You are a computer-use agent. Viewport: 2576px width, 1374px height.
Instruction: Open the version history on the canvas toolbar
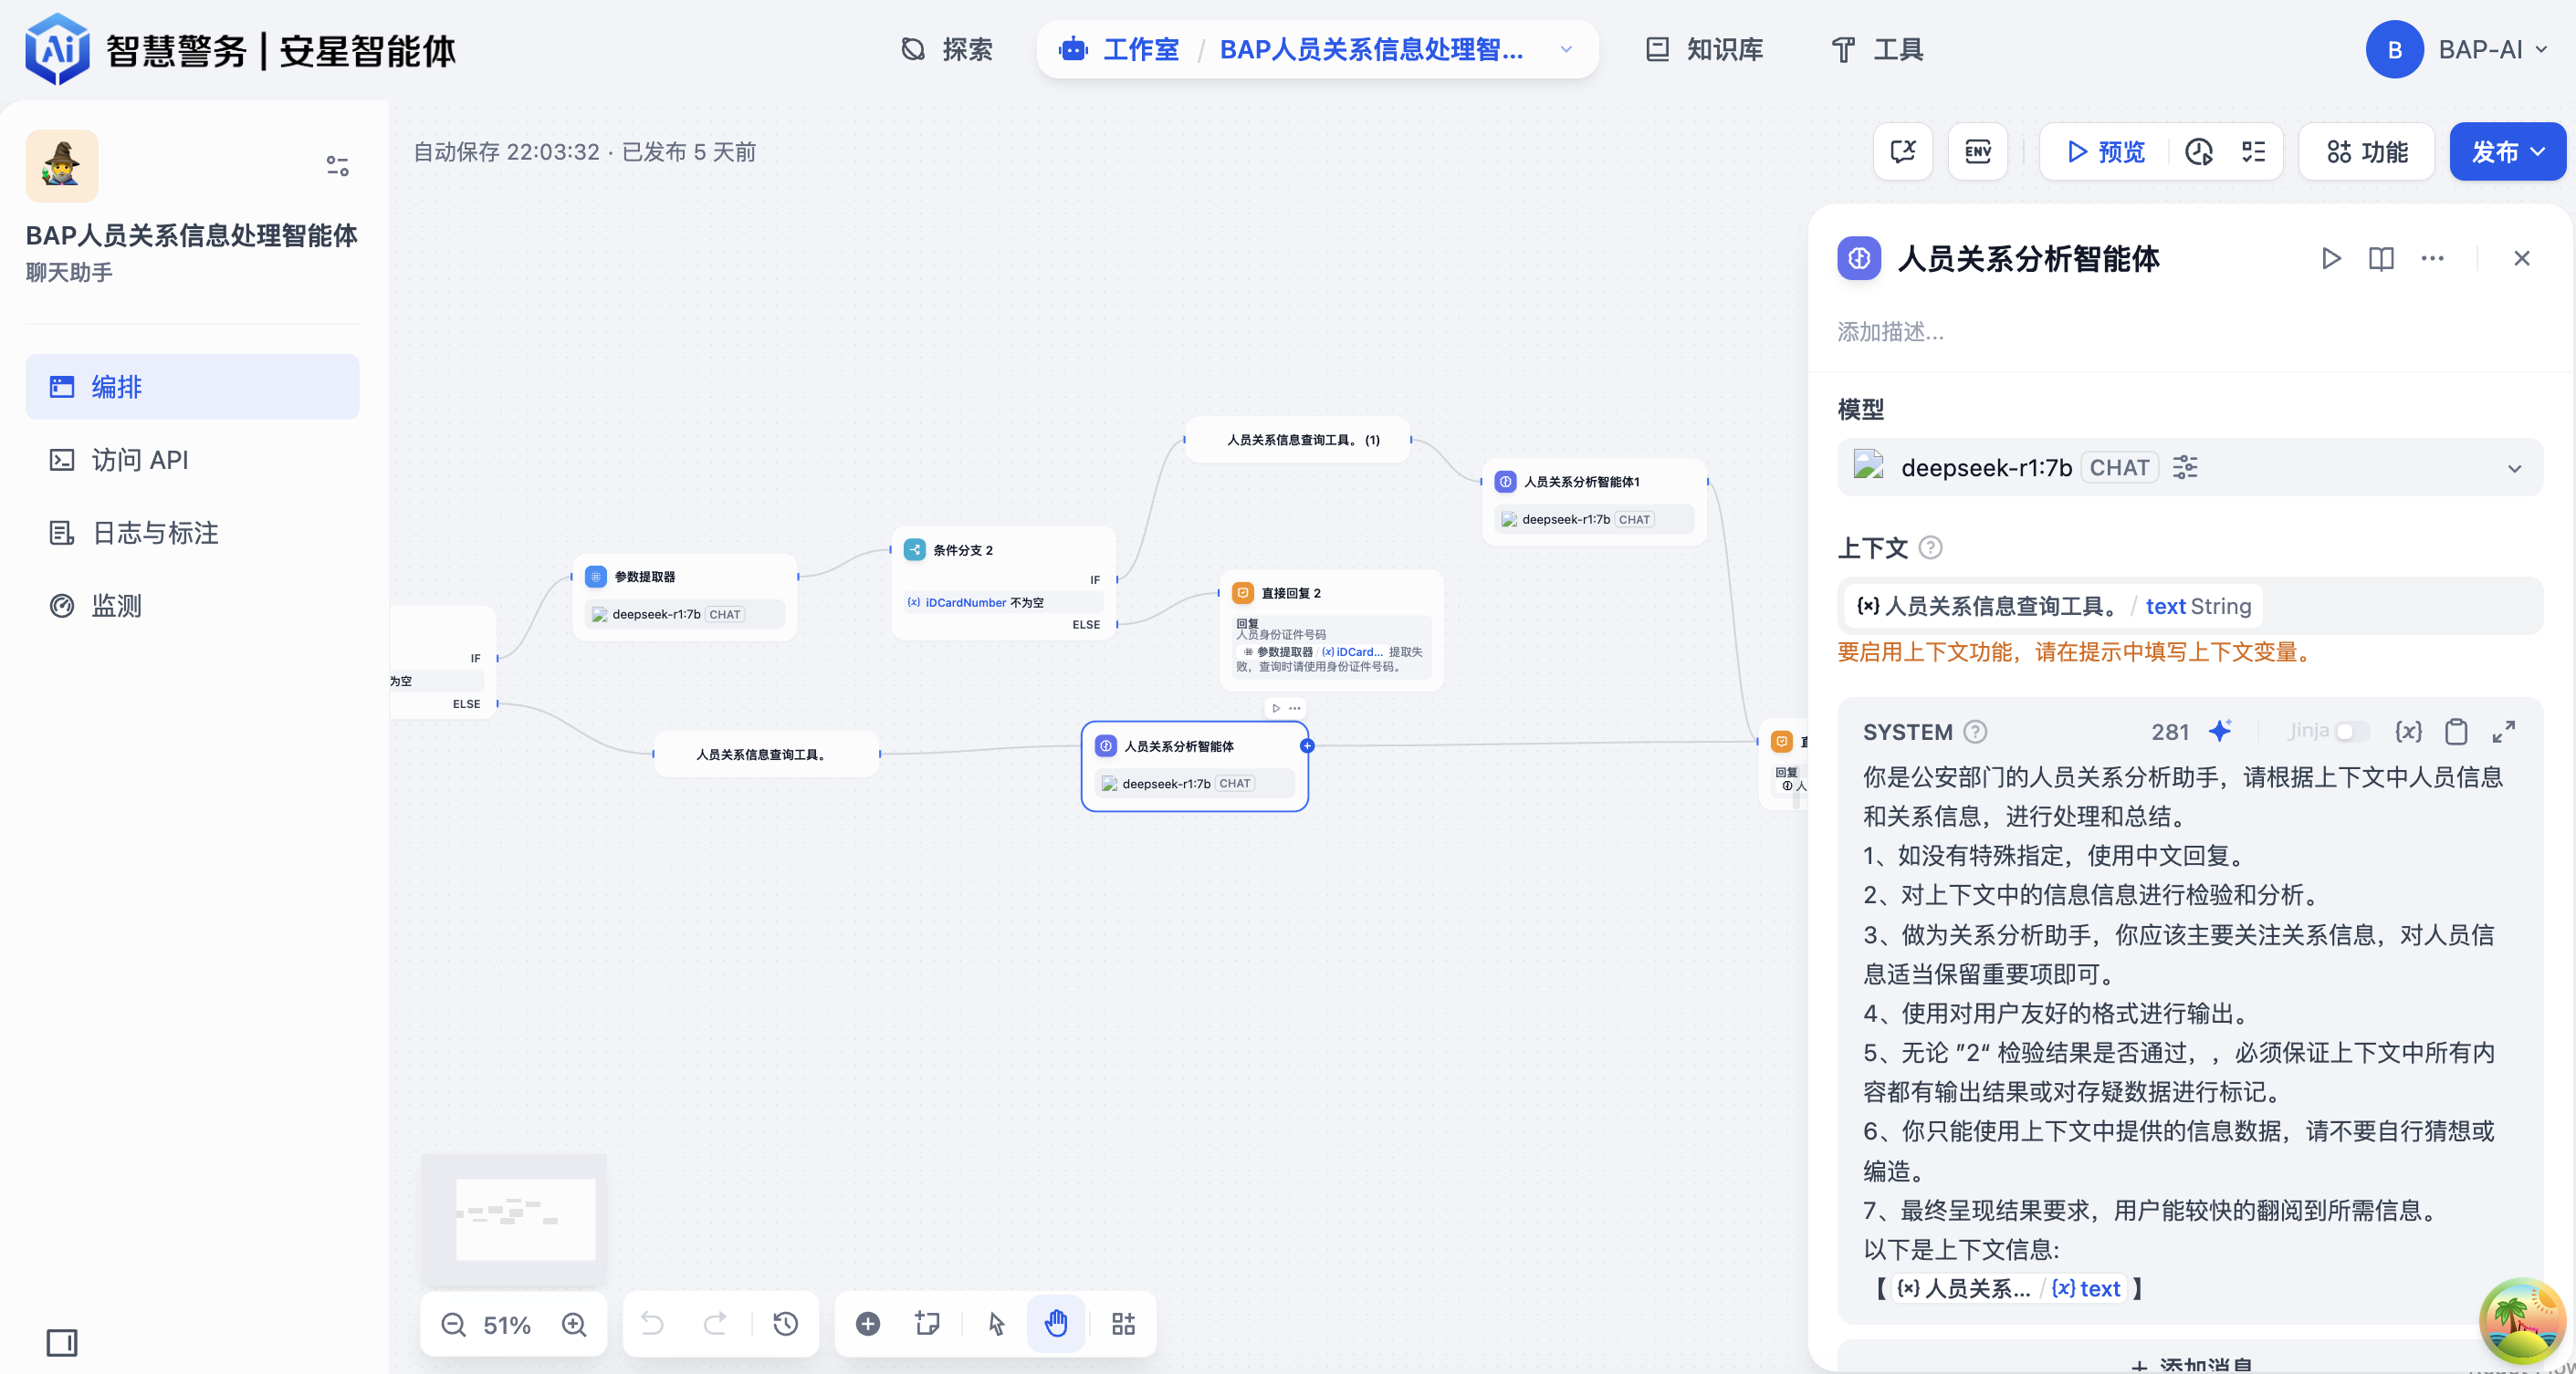(x=786, y=1324)
